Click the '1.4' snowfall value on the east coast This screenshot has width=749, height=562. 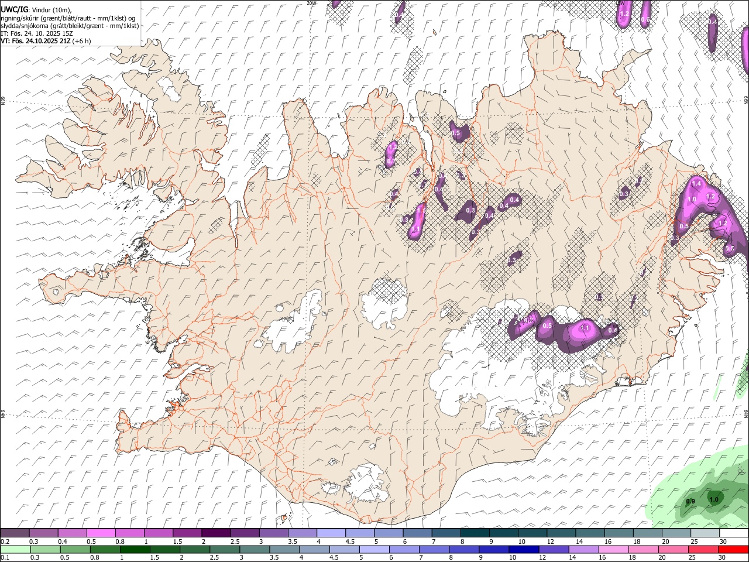point(696,184)
